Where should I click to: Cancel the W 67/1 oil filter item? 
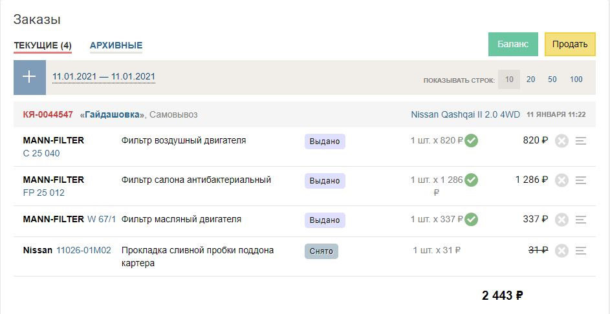coord(561,220)
